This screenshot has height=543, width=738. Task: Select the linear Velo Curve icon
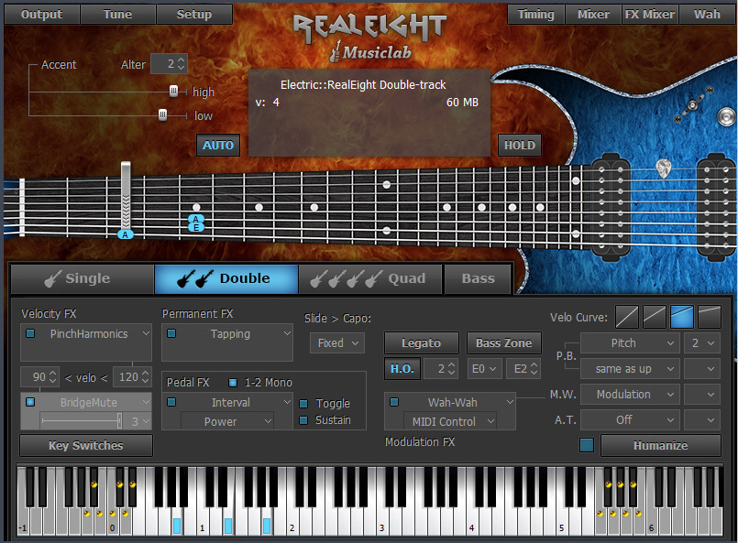click(627, 316)
